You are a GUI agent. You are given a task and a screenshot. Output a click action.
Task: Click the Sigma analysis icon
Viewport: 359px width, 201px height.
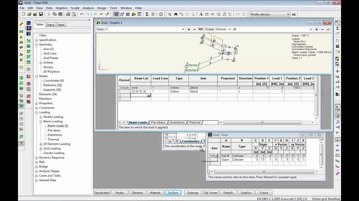[147, 14]
